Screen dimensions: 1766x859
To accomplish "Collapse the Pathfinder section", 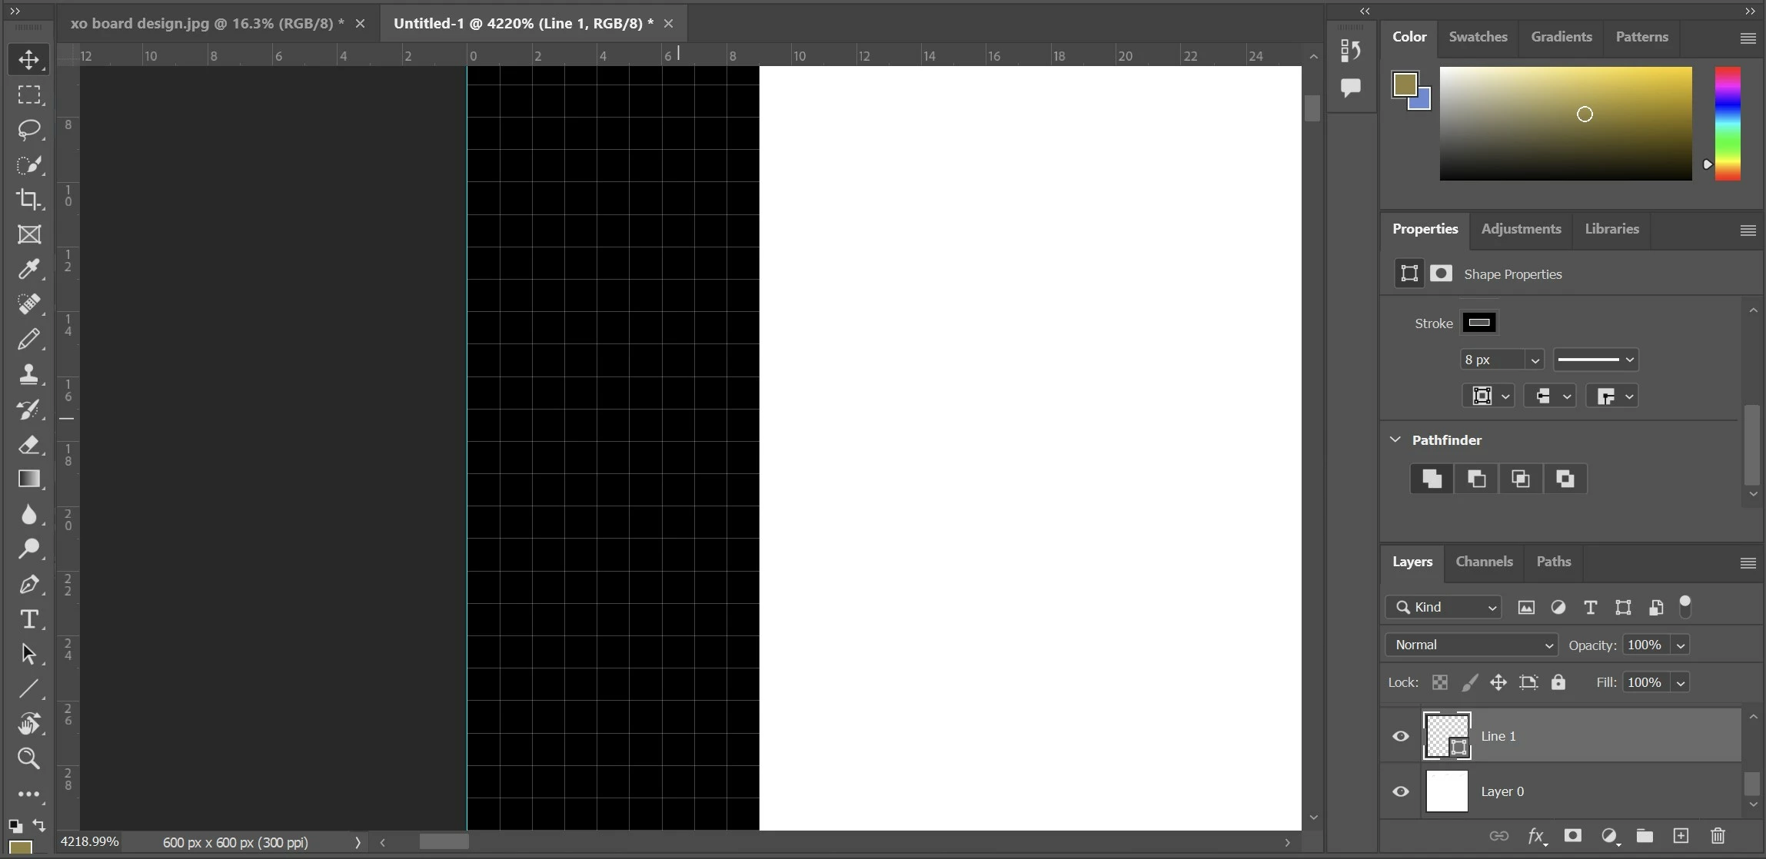I will [1395, 439].
